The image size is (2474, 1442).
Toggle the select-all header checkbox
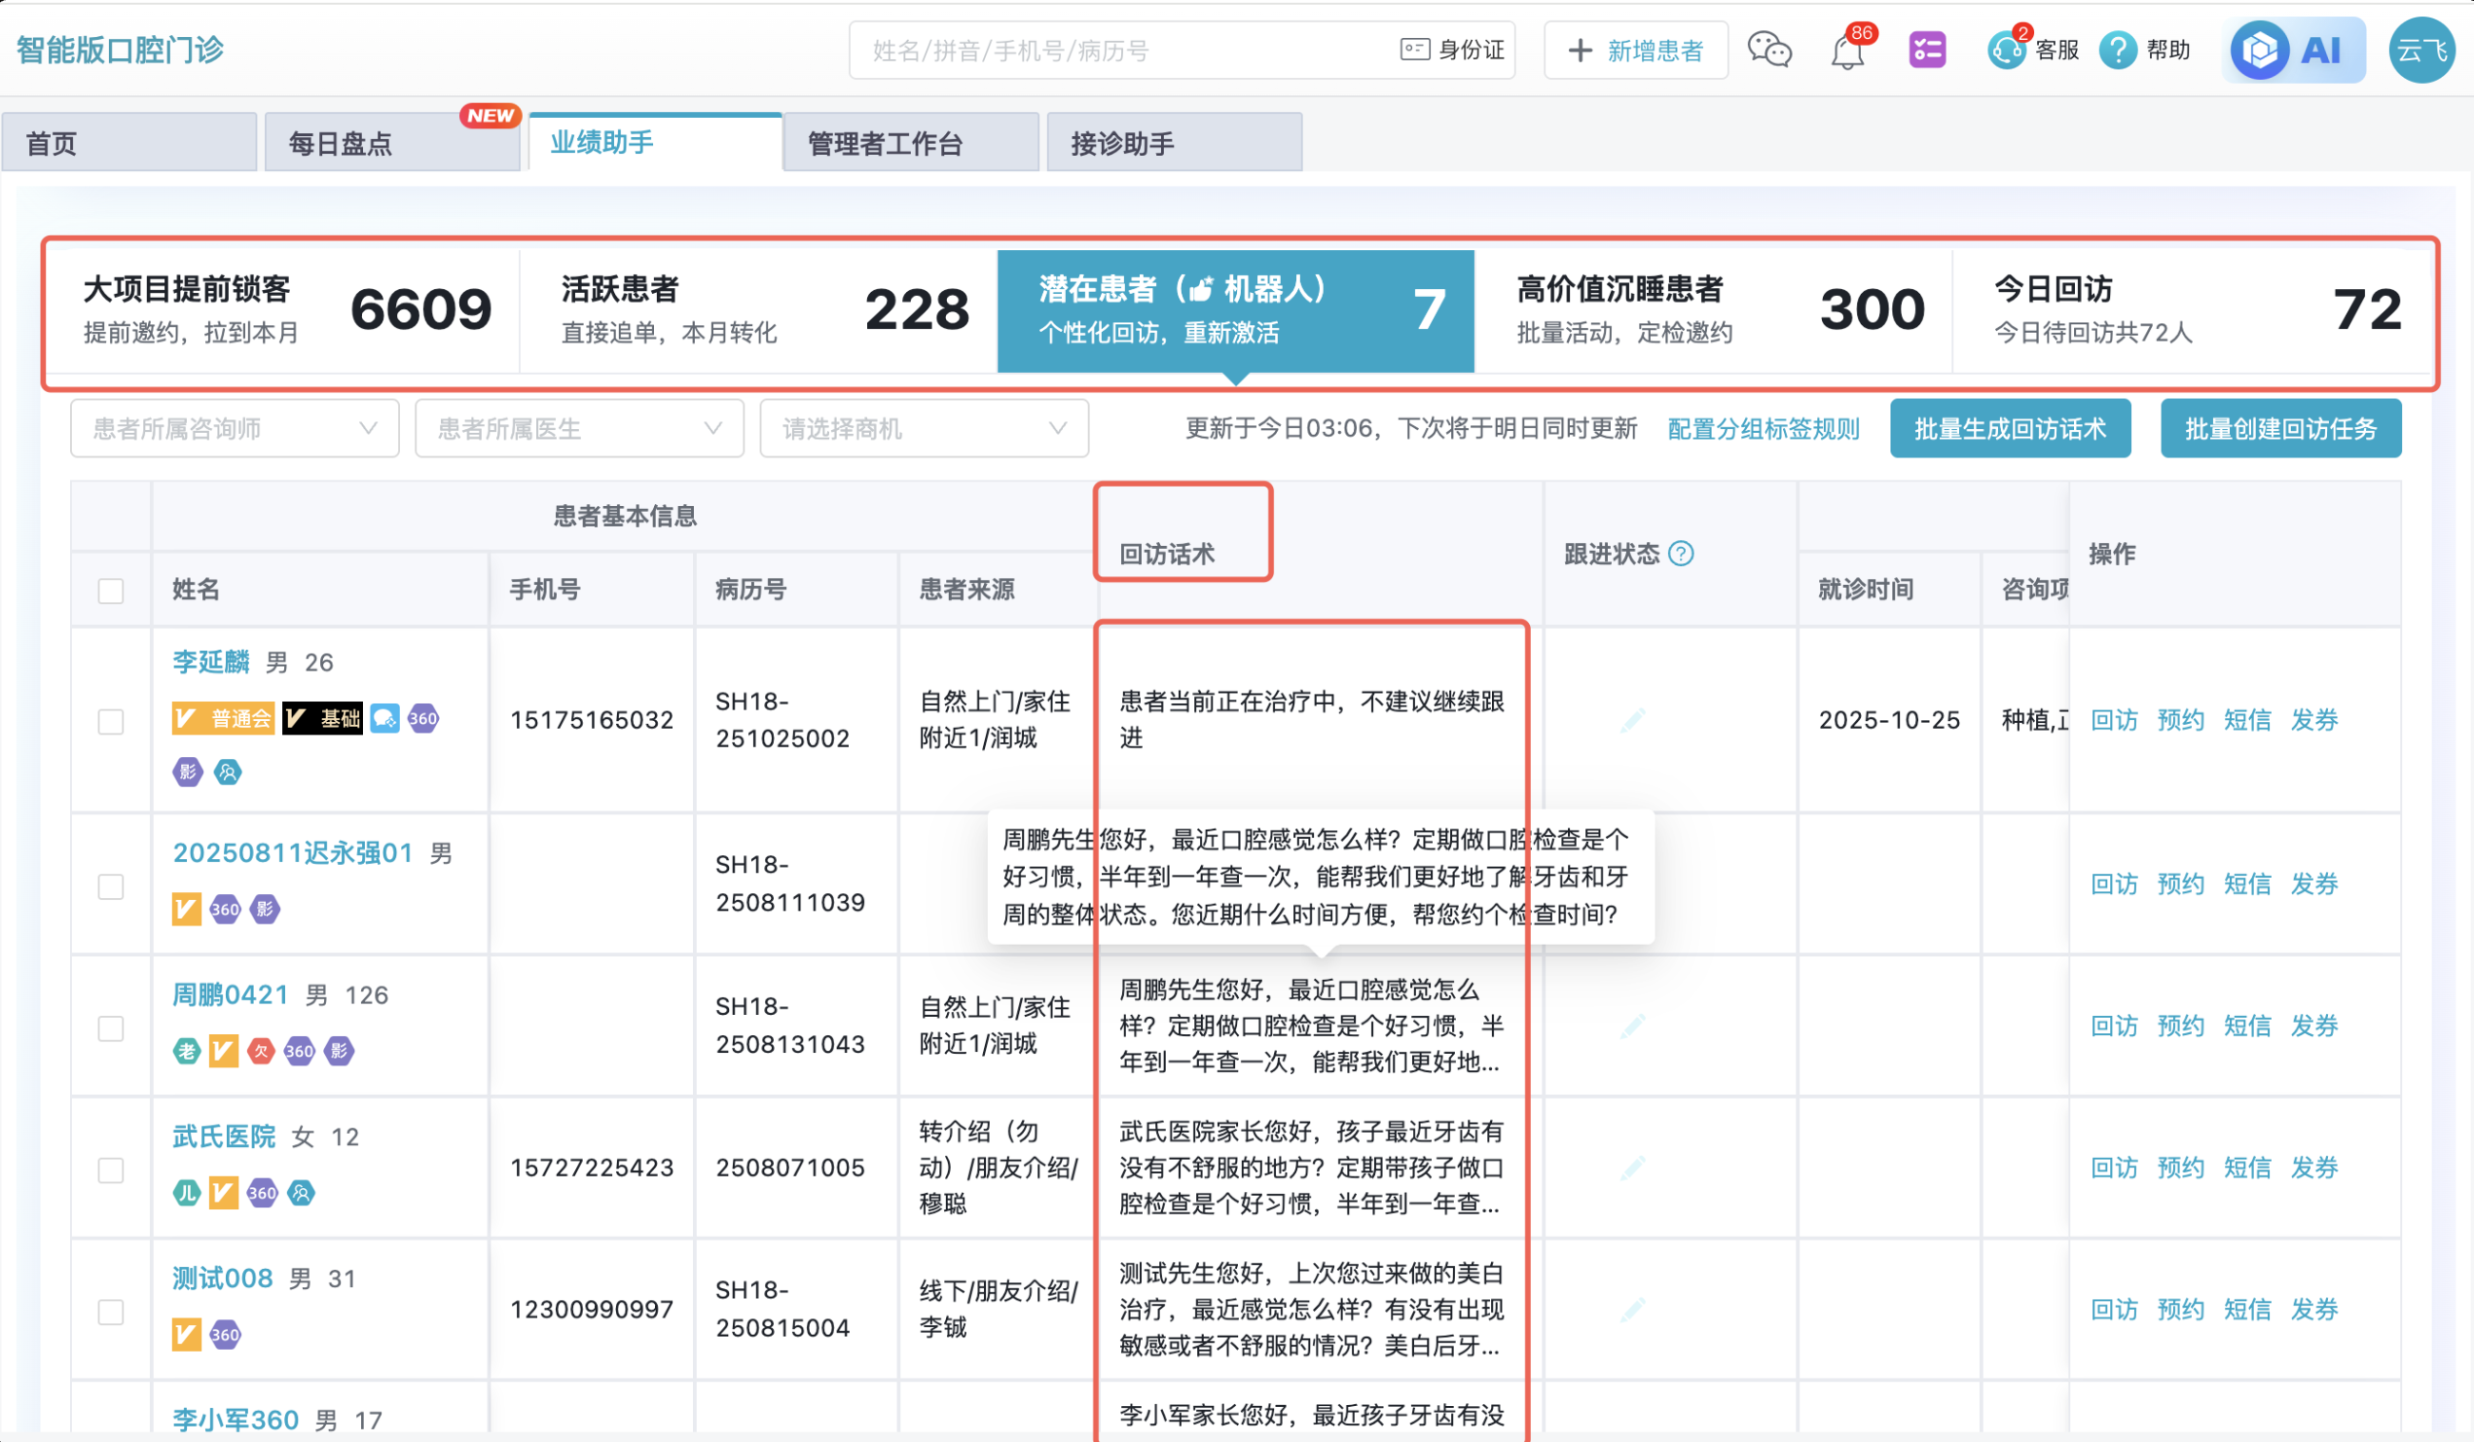click(111, 591)
